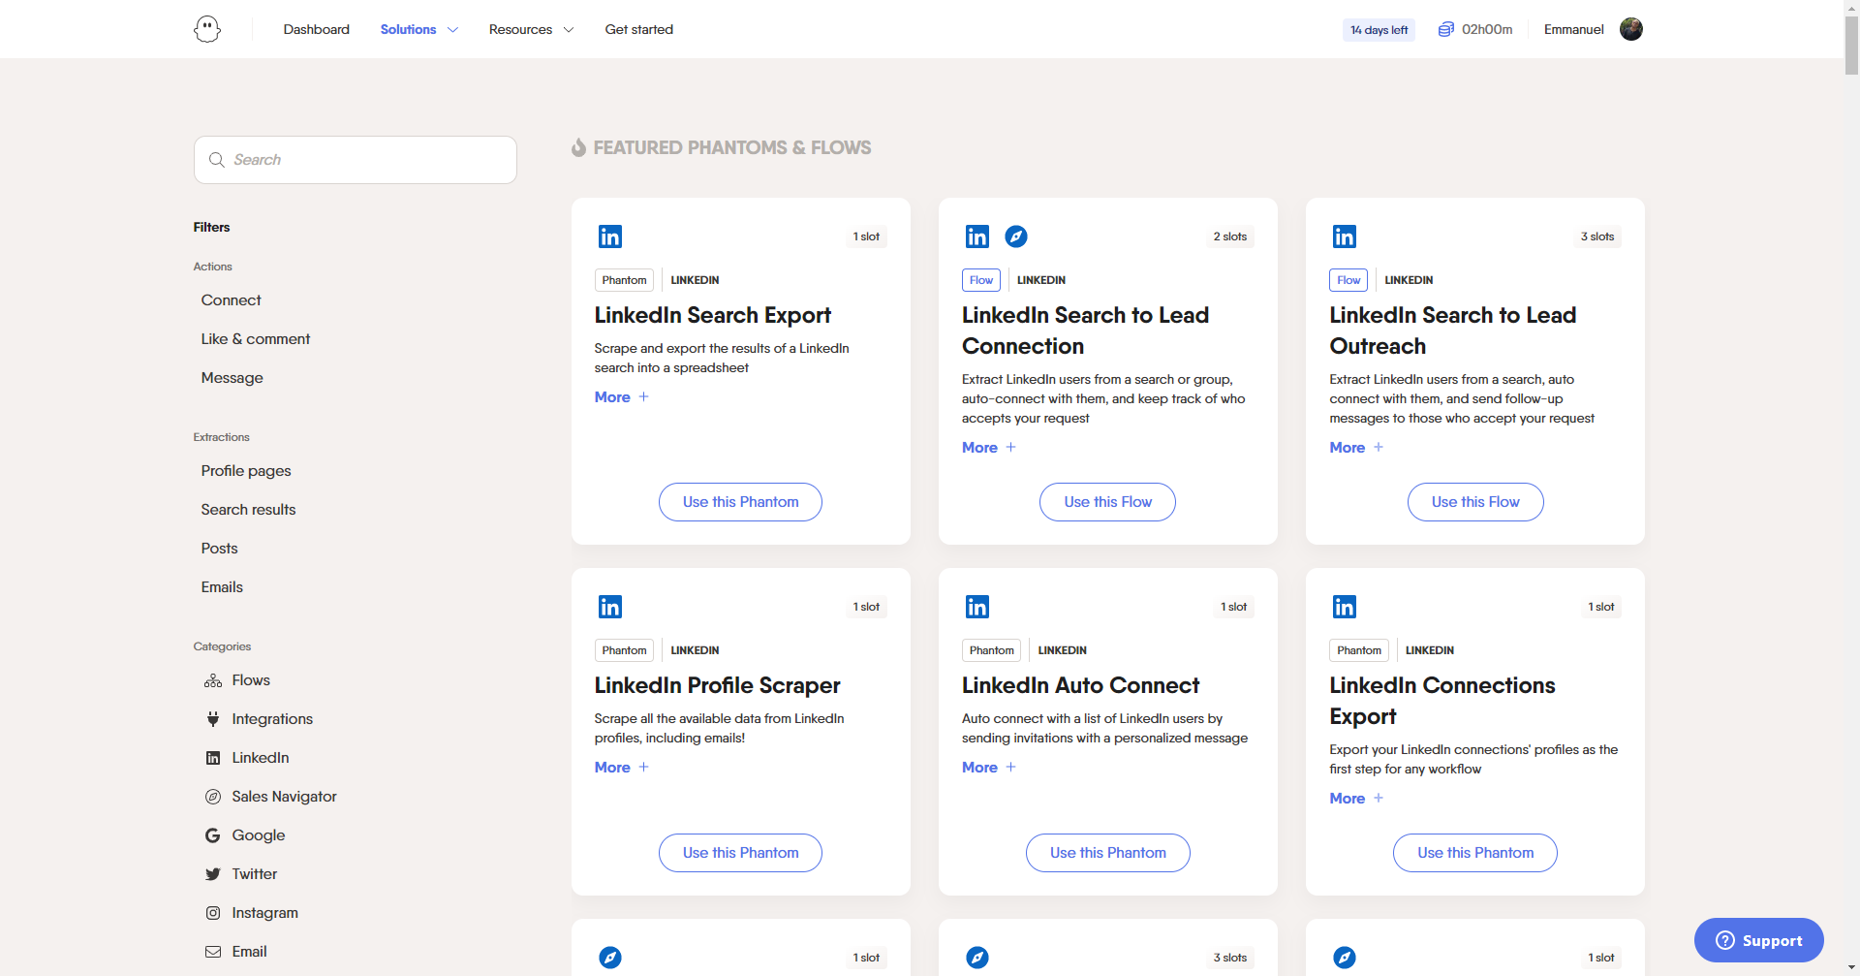Click Phantom tag on Search Export card
The image size is (1860, 976).
(x=624, y=280)
